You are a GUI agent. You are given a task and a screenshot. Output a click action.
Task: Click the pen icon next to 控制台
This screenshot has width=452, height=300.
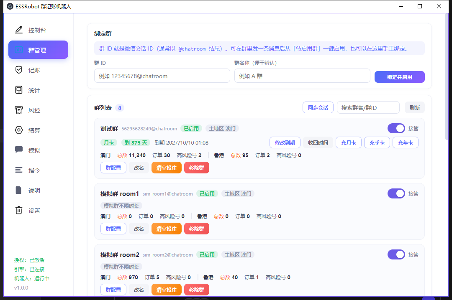point(19,30)
